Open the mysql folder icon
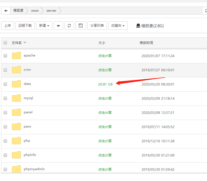The height and width of the screenshot is (181, 207). click(x=16, y=98)
